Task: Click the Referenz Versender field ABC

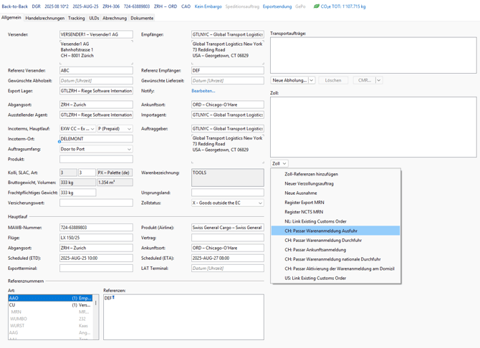Action: pyautogui.click(x=96, y=70)
